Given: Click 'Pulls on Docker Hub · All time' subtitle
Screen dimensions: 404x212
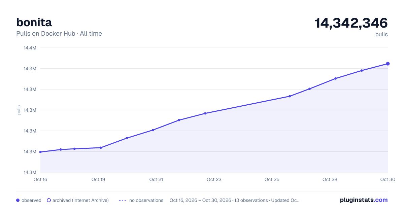Looking at the screenshot, I should coord(59,33).
